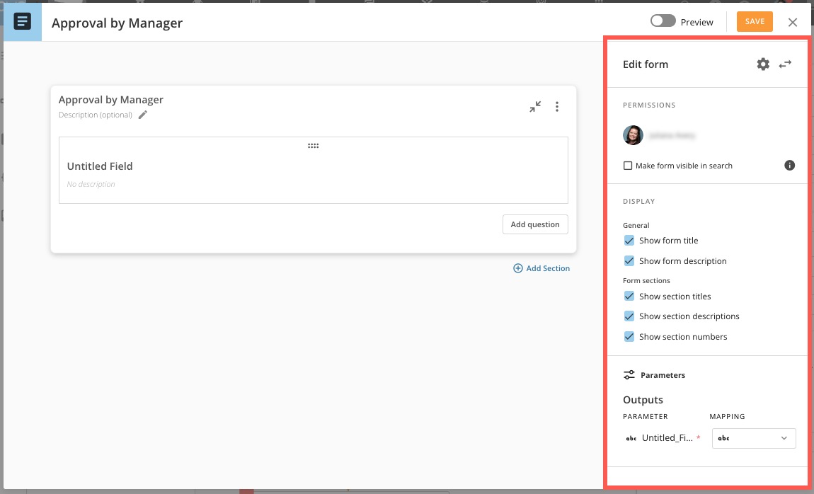Enable Make form visible in search
Screen dimensions: 814x494
[628, 166]
